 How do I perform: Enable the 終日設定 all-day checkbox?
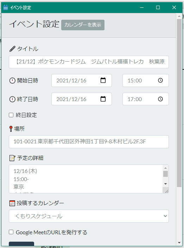point(11,115)
